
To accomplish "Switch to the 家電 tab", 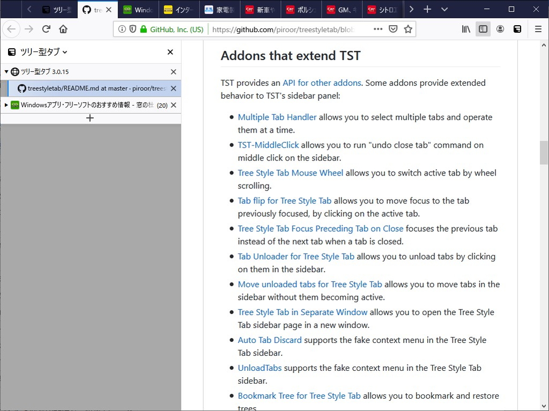I will coord(219,10).
